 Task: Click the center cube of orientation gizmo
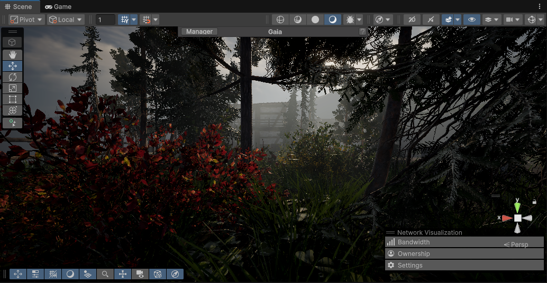pyautogui.click(x=518, y=218)
